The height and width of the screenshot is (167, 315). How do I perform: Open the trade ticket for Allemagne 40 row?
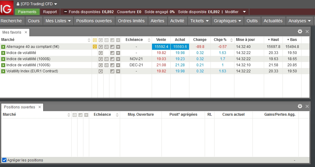[3, 47]
